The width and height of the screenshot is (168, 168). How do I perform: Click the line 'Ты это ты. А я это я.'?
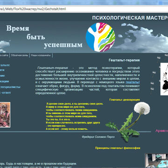tap(58, 119)
